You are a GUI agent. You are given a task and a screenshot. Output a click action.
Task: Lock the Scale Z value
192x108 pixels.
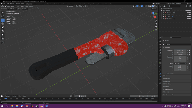point(187,70)
